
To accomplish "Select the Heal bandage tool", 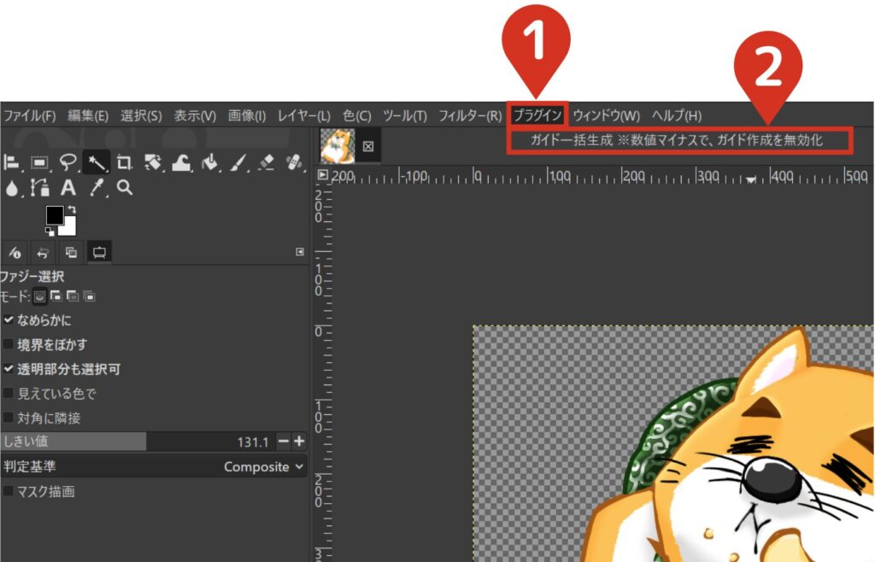I will click(294, 162).
